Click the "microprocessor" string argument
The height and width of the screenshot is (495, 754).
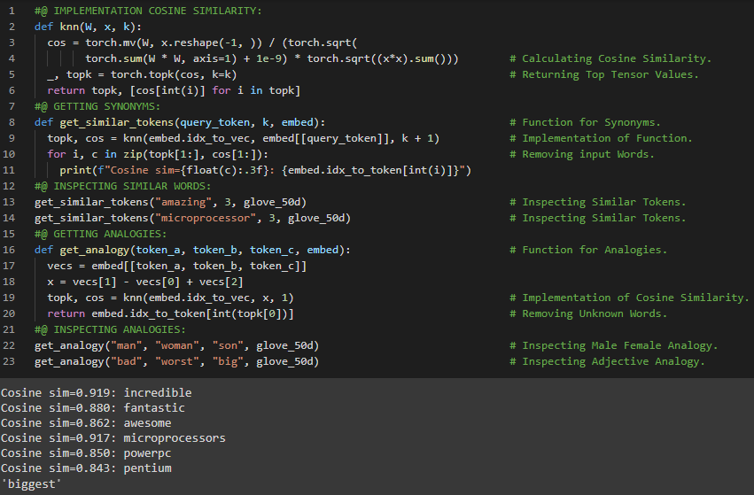[204, 218]
